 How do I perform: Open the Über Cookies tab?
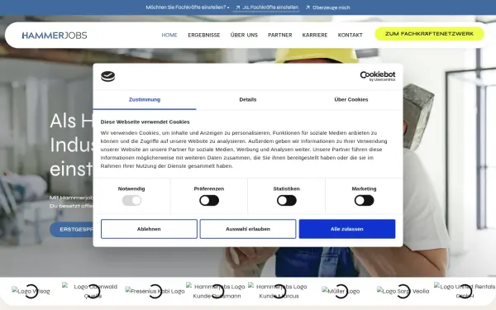point(351,100)
